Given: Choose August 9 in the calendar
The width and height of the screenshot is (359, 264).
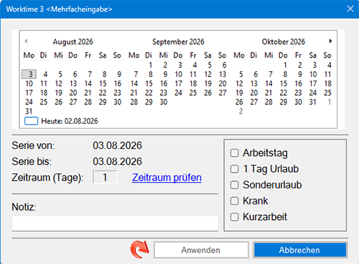Looking at the screenshot, I should point(119,74).
